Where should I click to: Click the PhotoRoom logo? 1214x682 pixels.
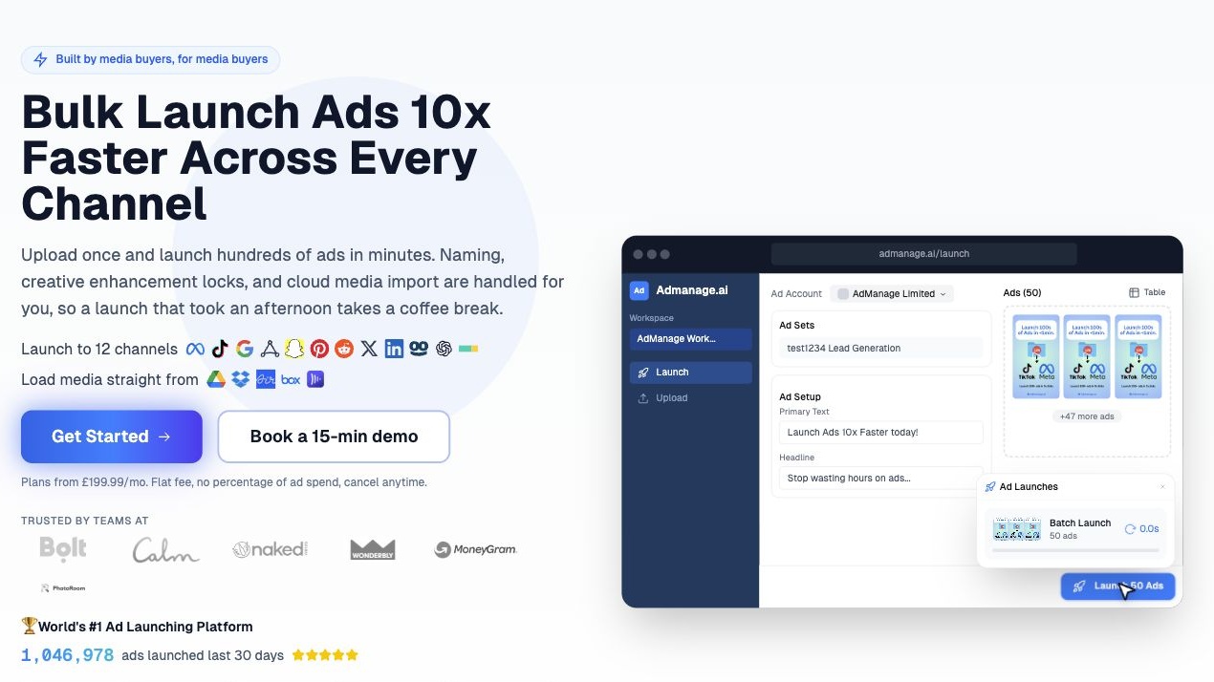click(x=63, y=587)
